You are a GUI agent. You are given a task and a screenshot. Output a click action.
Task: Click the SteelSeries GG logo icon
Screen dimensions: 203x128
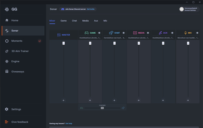point(7,9)
